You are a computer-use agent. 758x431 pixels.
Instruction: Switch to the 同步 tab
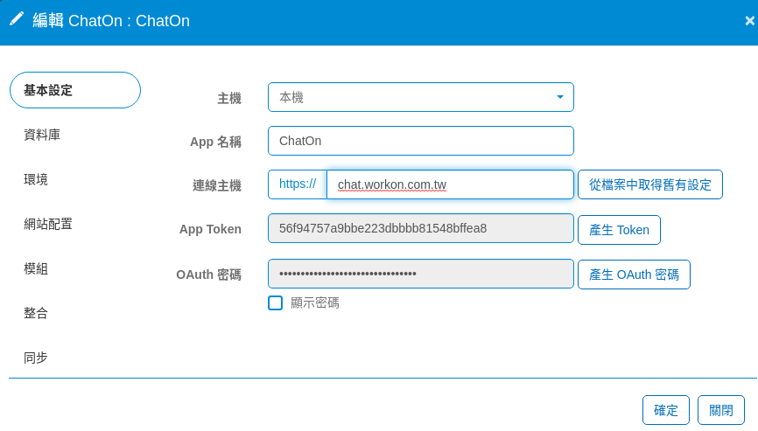(x=36, y=358)
